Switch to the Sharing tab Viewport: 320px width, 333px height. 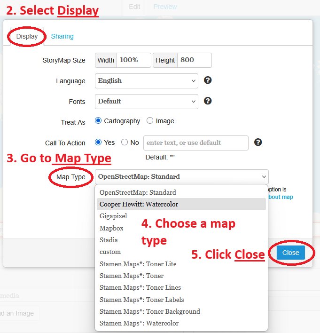pos(62,36)
